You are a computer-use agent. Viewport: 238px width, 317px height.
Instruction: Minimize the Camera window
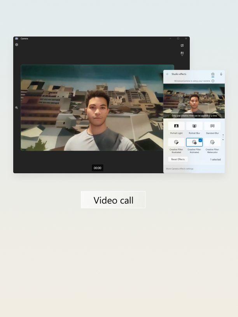pos(170,38)
